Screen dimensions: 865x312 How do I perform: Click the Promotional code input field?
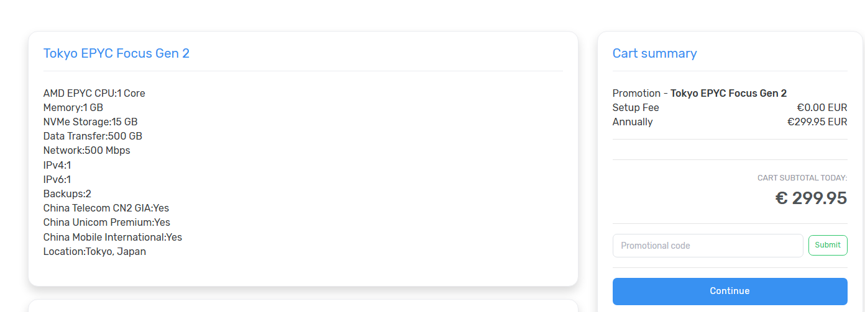click(x=708, y=246)
